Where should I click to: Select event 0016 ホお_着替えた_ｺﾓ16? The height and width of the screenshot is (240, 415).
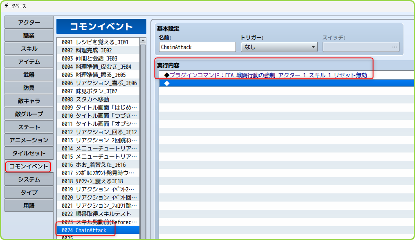point(98,165)
